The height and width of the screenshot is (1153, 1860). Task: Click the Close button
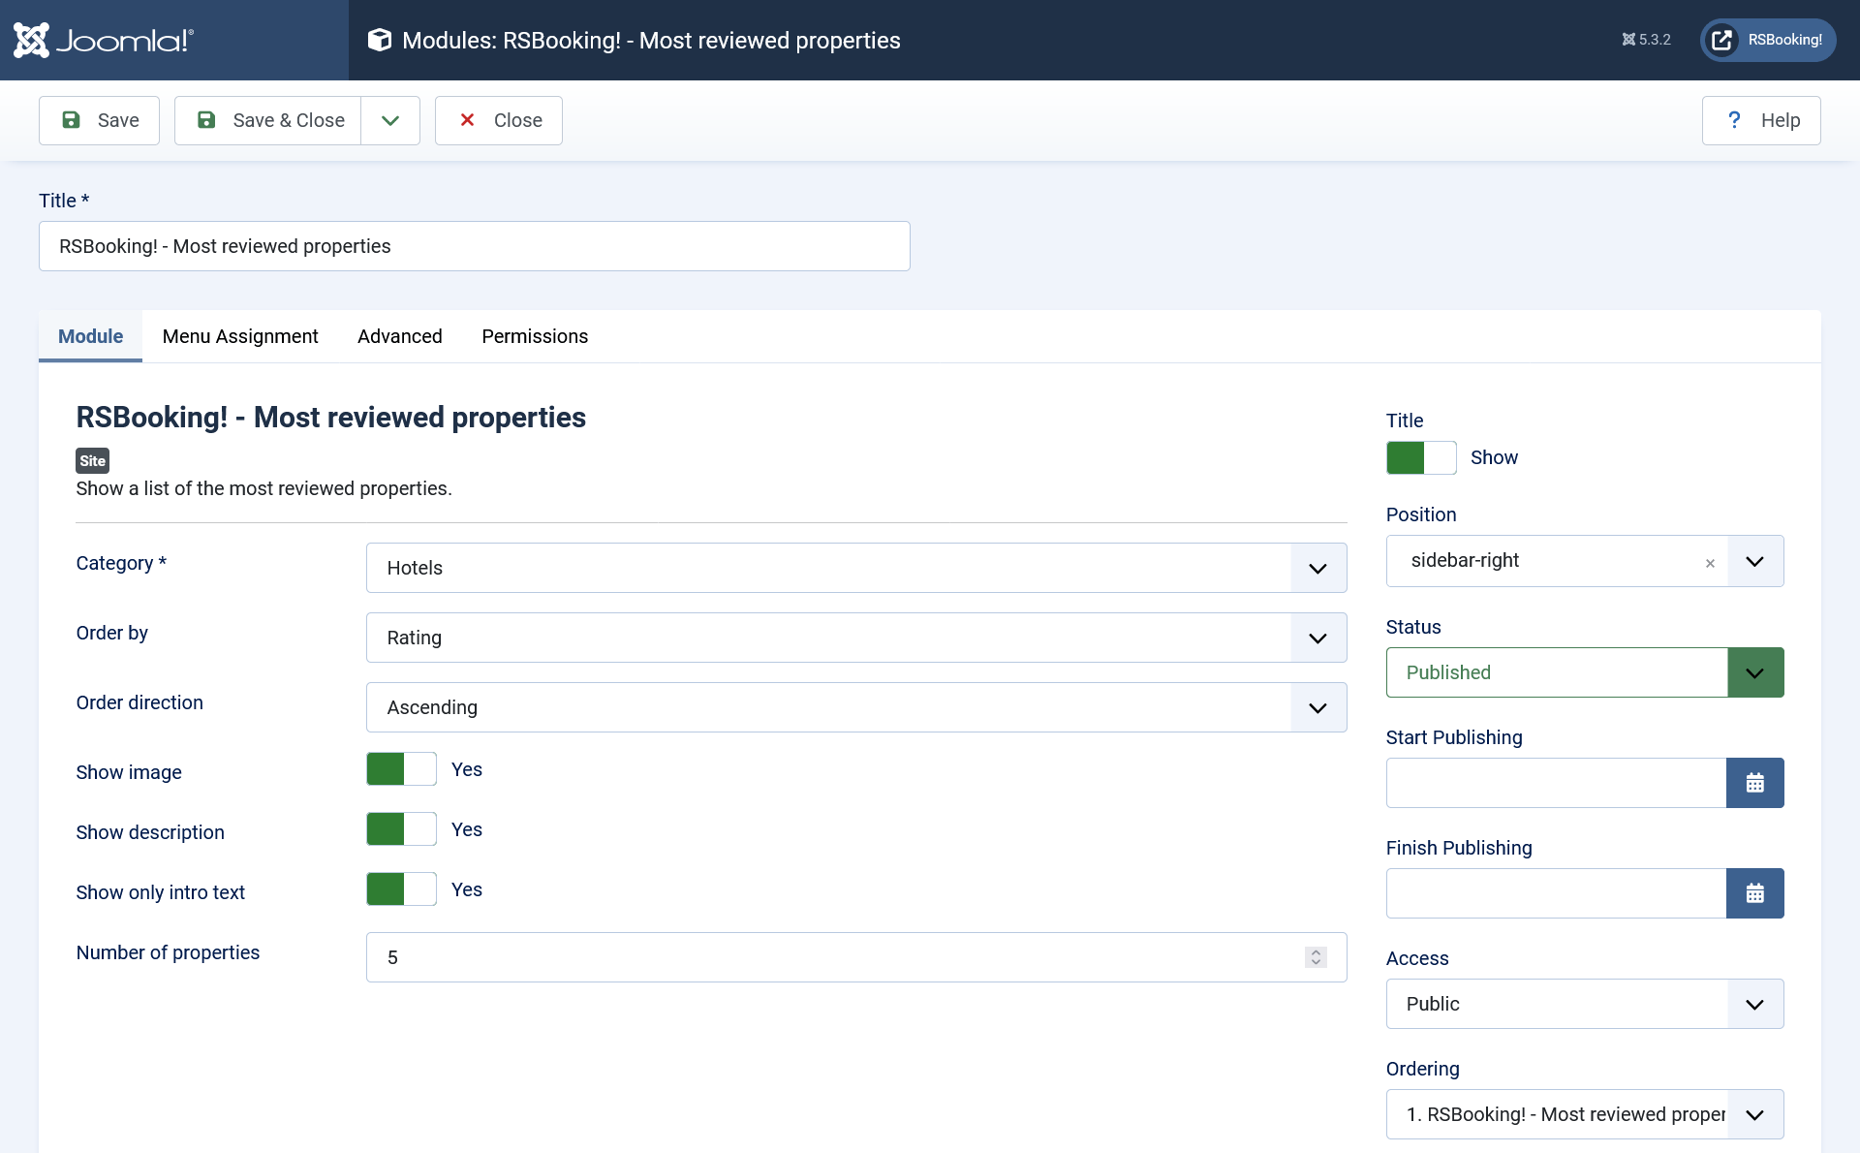(499, 120)
